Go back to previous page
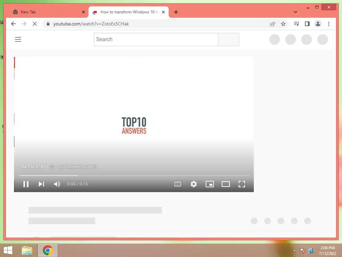This screenshot has height=257, width=342. pos(13,24)
